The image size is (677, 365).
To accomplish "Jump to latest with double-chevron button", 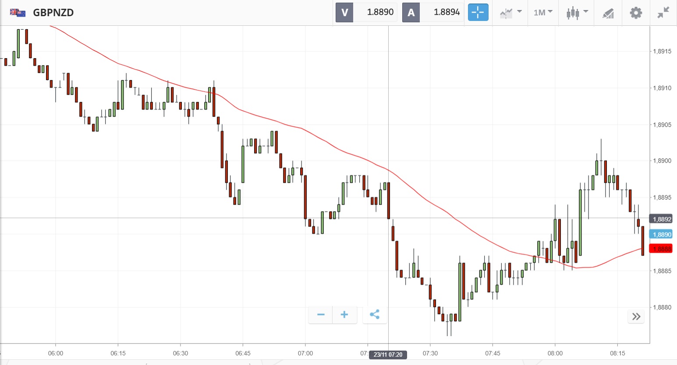I will pyautogui.click(x=636, y=316).
